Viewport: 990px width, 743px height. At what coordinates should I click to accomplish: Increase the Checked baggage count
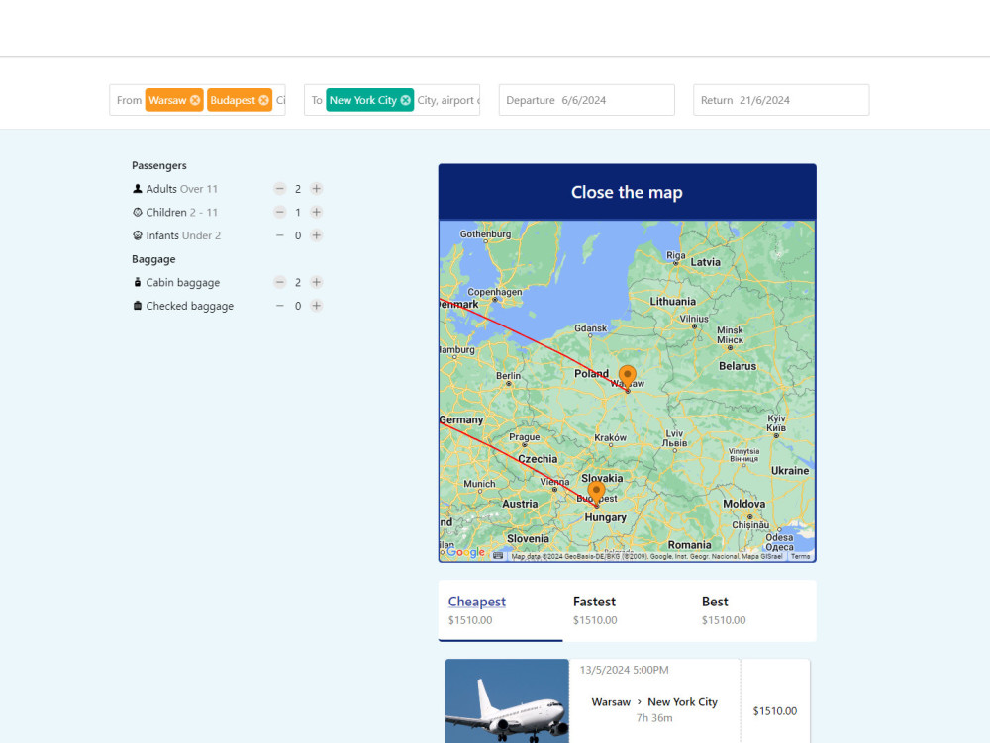(317, 306)
